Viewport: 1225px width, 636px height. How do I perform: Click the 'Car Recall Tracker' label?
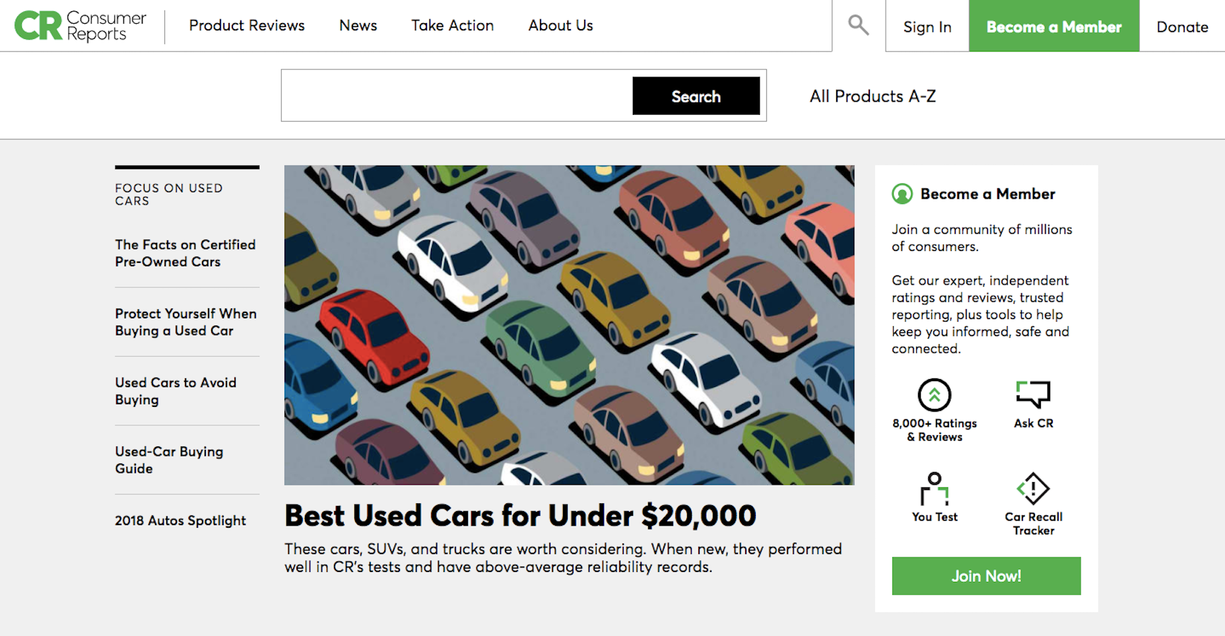(x=1034, y=524)
